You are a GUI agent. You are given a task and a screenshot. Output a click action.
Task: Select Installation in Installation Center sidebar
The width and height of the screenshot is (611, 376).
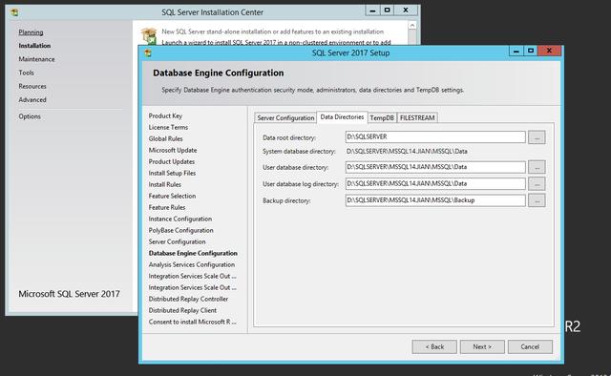click(34, 46)
